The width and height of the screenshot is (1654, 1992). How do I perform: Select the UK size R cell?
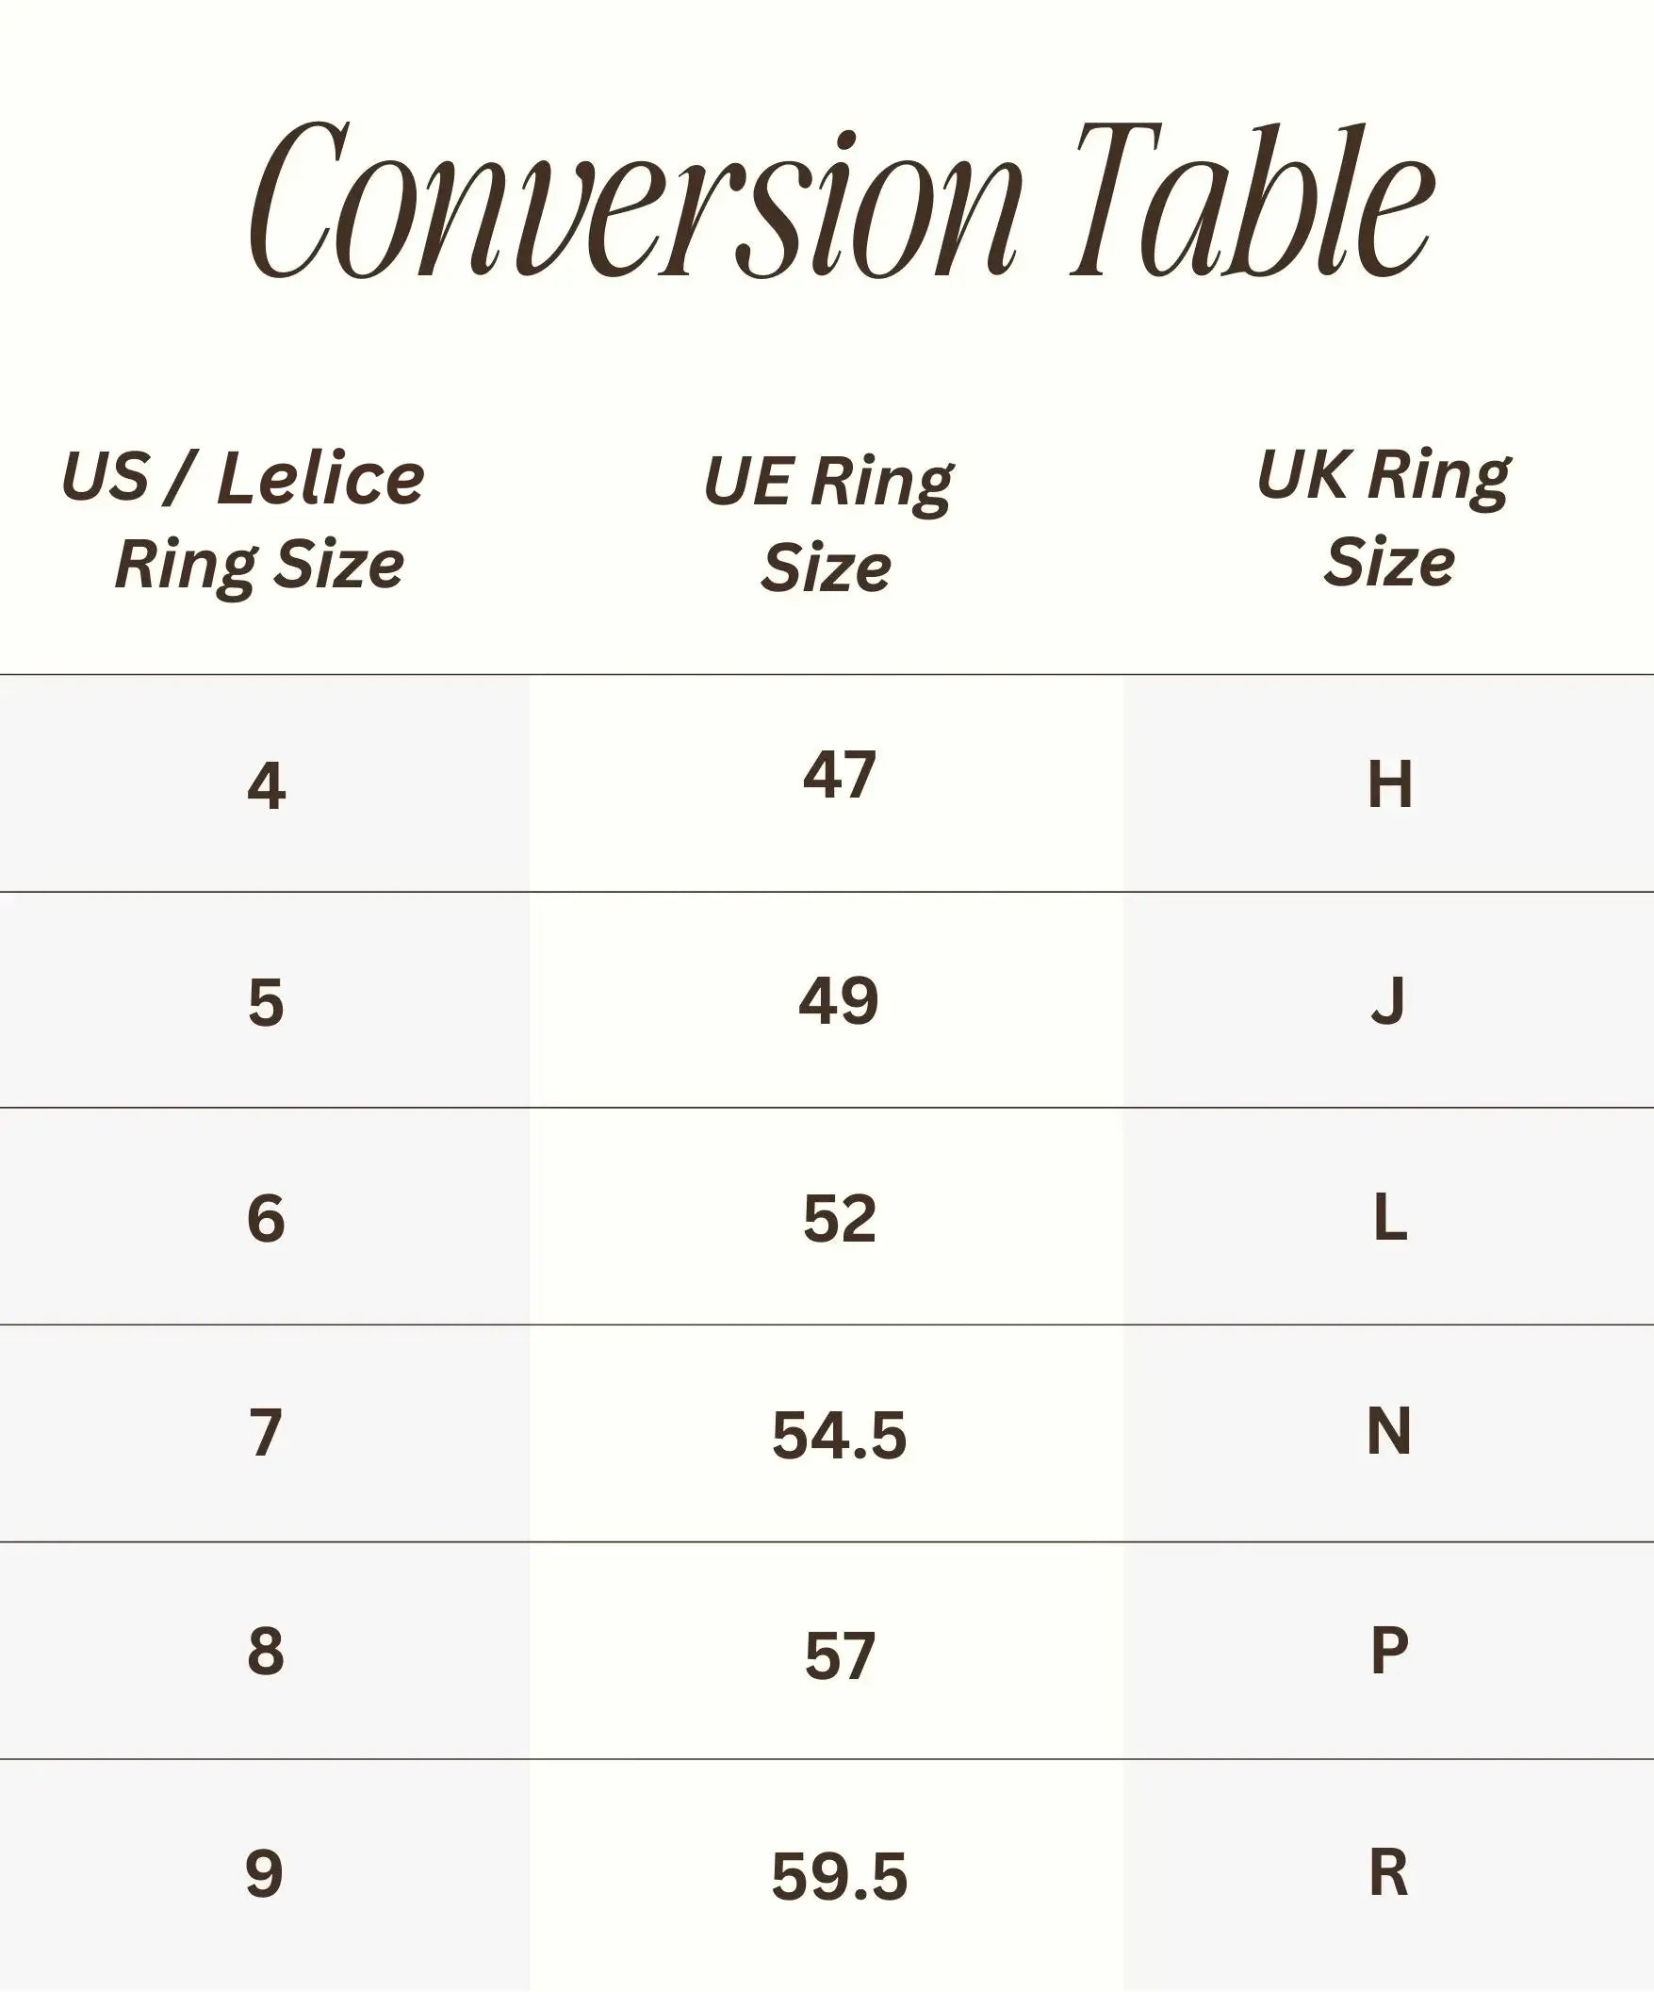click(x=1389, y=1872)
